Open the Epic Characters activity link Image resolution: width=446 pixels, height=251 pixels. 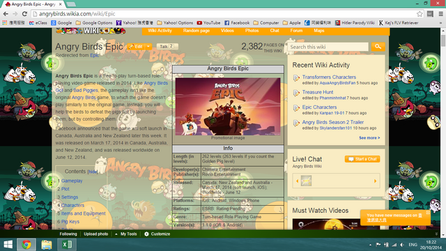[x=319, y=107]
